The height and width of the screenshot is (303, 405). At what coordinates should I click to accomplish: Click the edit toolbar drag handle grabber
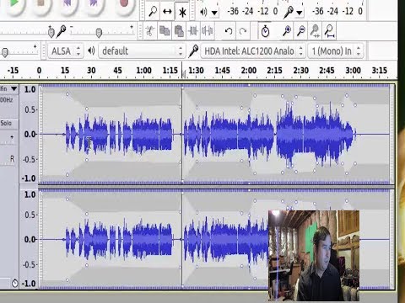(140, 31)
